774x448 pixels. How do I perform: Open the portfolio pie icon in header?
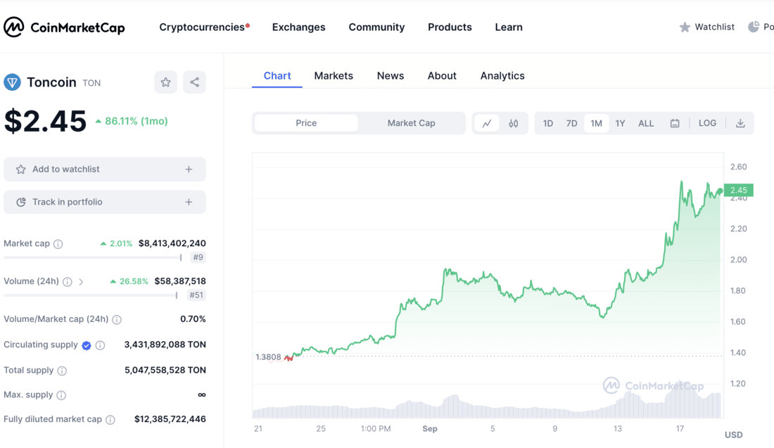pos(754,27)
